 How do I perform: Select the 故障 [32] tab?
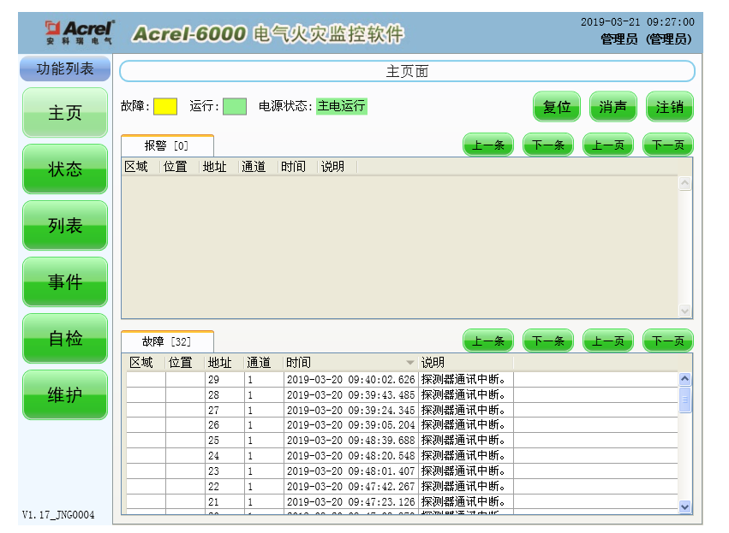[167, 341]
